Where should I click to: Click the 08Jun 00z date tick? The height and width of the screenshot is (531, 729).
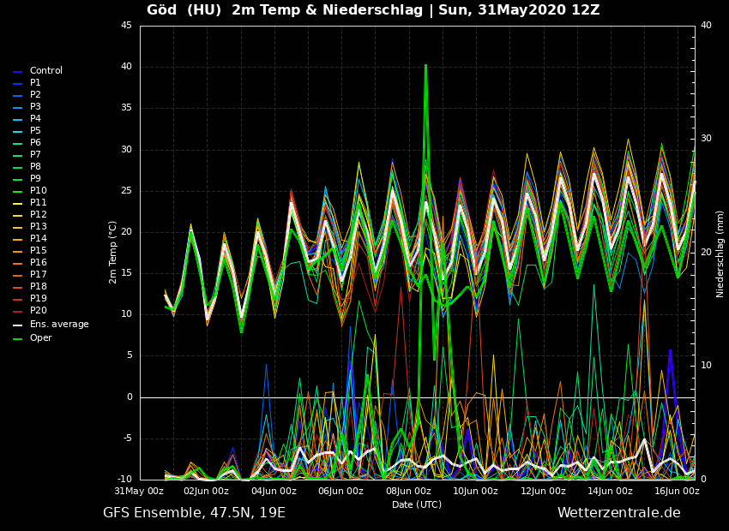point(408,492)
